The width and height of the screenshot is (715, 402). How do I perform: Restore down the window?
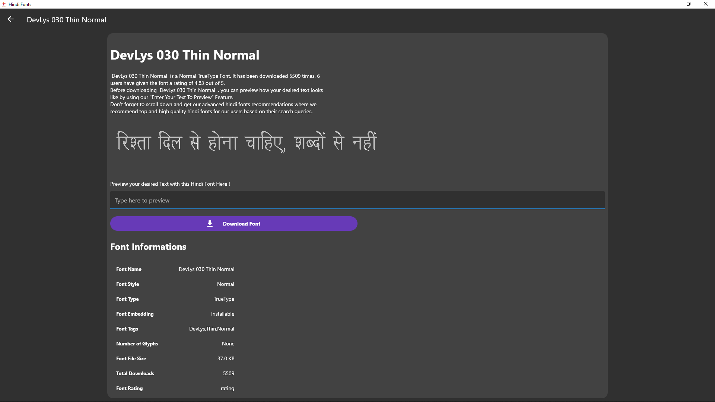[x=689, y=4]
